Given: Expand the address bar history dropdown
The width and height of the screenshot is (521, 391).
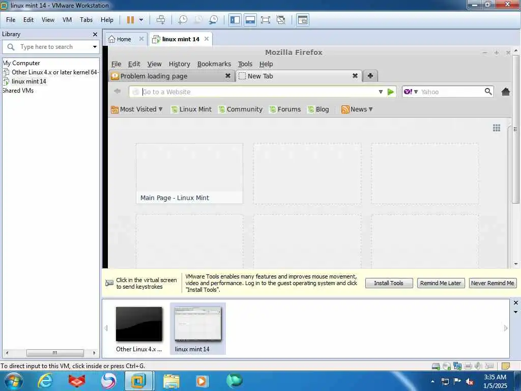Looking at the screenshot, I should 381,92.
